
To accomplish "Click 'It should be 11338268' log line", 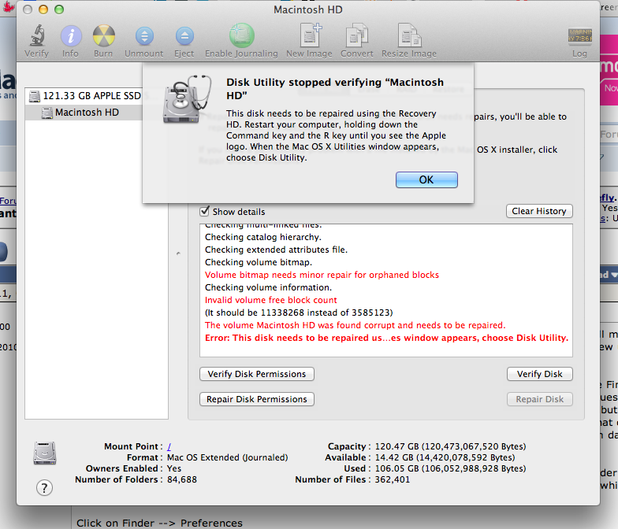I will click(299, 313).
